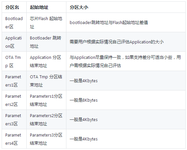
Task: Click the Application 分区结束地址 cell
Action: click(x=46, y=61)
